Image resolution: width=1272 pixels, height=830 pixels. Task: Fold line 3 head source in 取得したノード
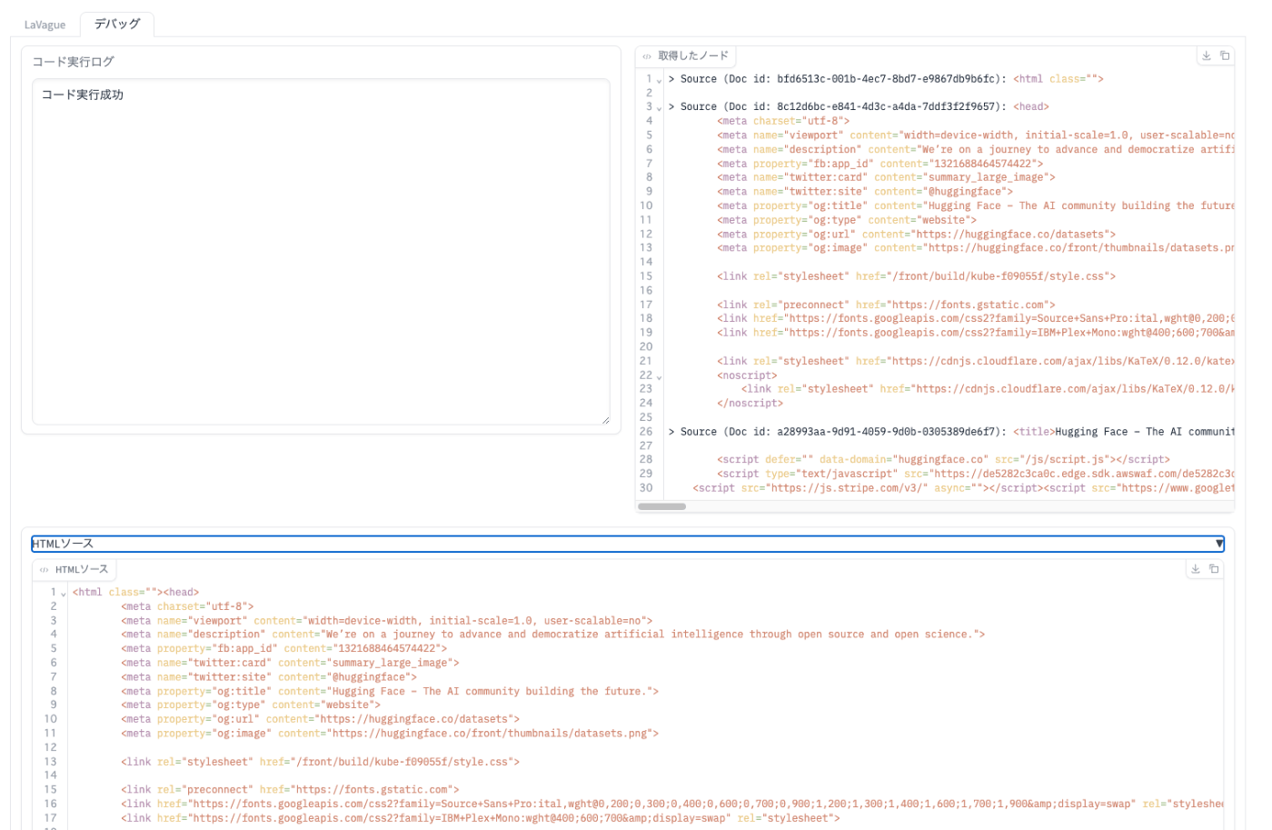(659, 108)
